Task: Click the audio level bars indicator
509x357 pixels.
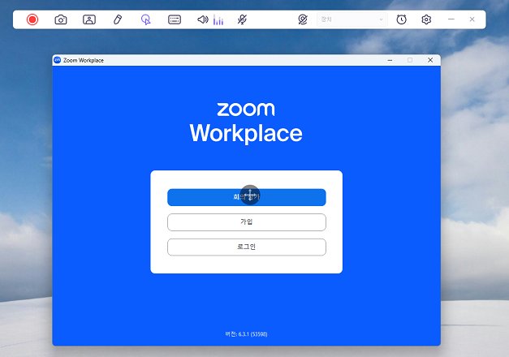Action: [x=218, y=20]
